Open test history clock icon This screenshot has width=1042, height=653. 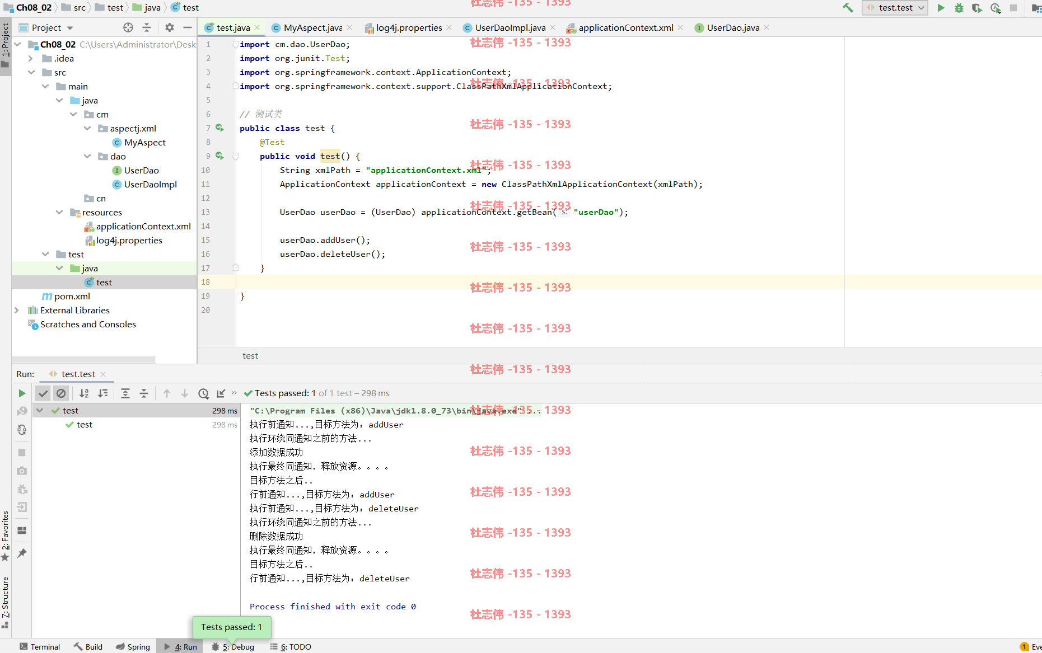click(x=203, y=393)
